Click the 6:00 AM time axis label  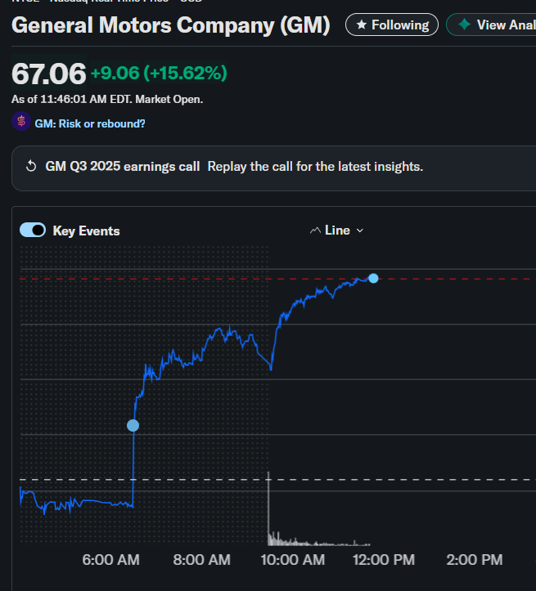tap(111, 560)
